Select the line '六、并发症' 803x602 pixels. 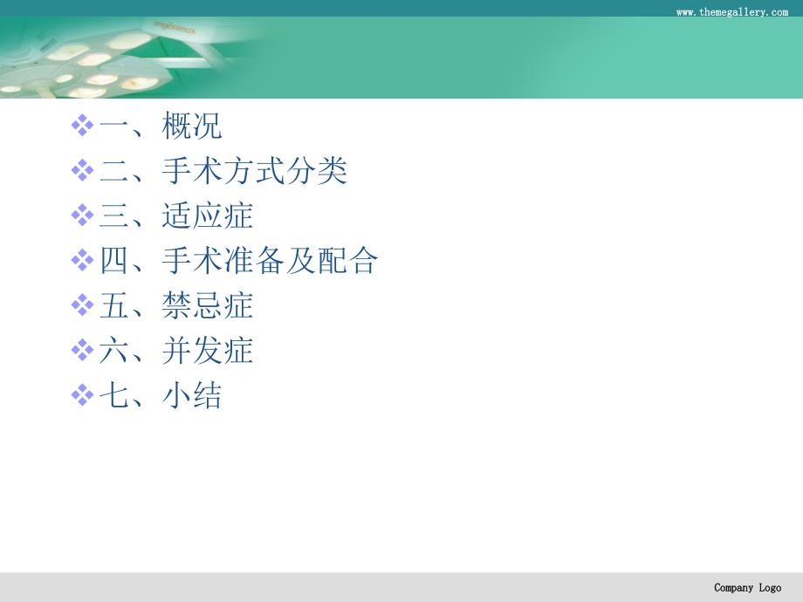[176, 351]
